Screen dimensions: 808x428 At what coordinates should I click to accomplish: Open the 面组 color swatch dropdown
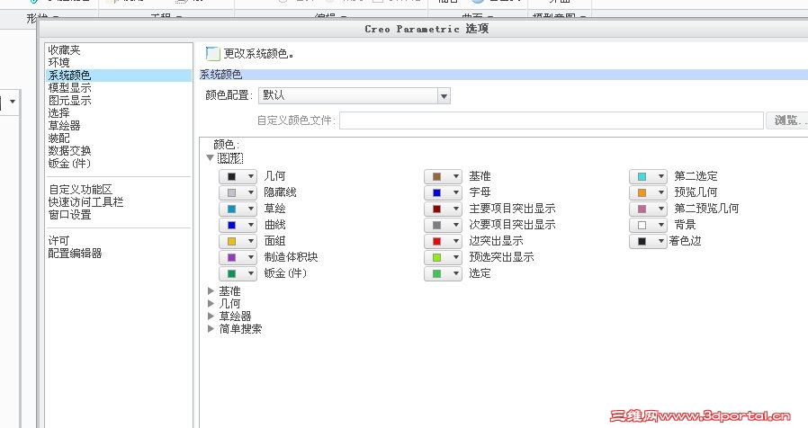[238, 241]
